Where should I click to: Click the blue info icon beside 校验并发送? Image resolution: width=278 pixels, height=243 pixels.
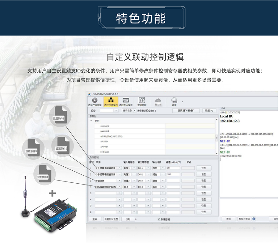coord(254,219)
